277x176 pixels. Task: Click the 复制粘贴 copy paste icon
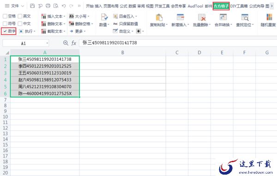[159, 18]
